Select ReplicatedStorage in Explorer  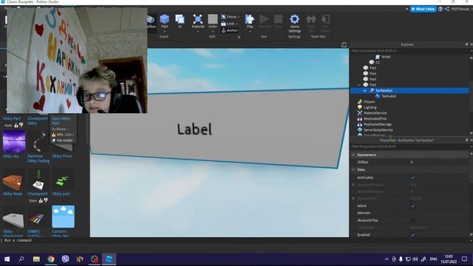[x=375, y=124]
